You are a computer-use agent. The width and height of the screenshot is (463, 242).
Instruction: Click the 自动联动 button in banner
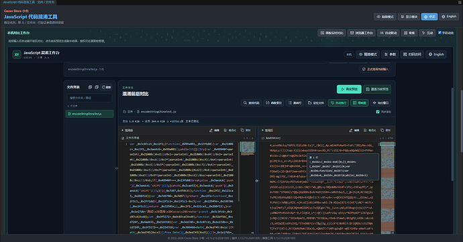pyautogui.click(x=388, y=33)
